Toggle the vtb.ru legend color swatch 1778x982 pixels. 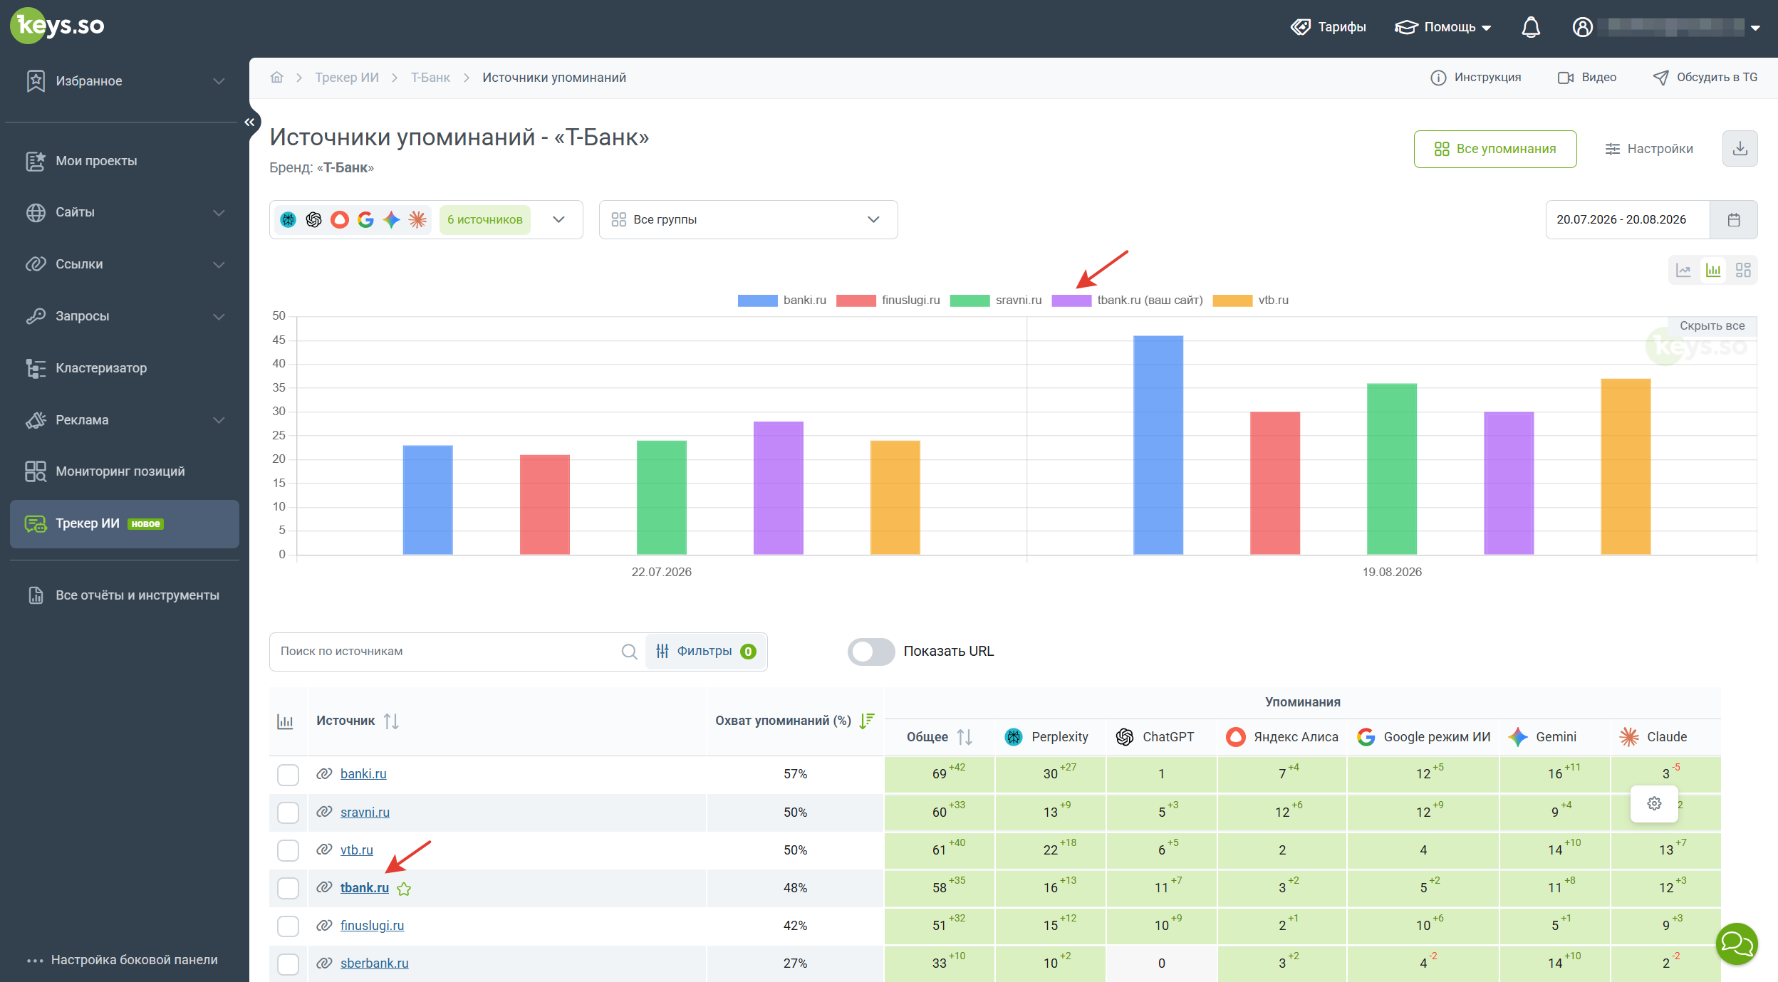(1232, 300)
